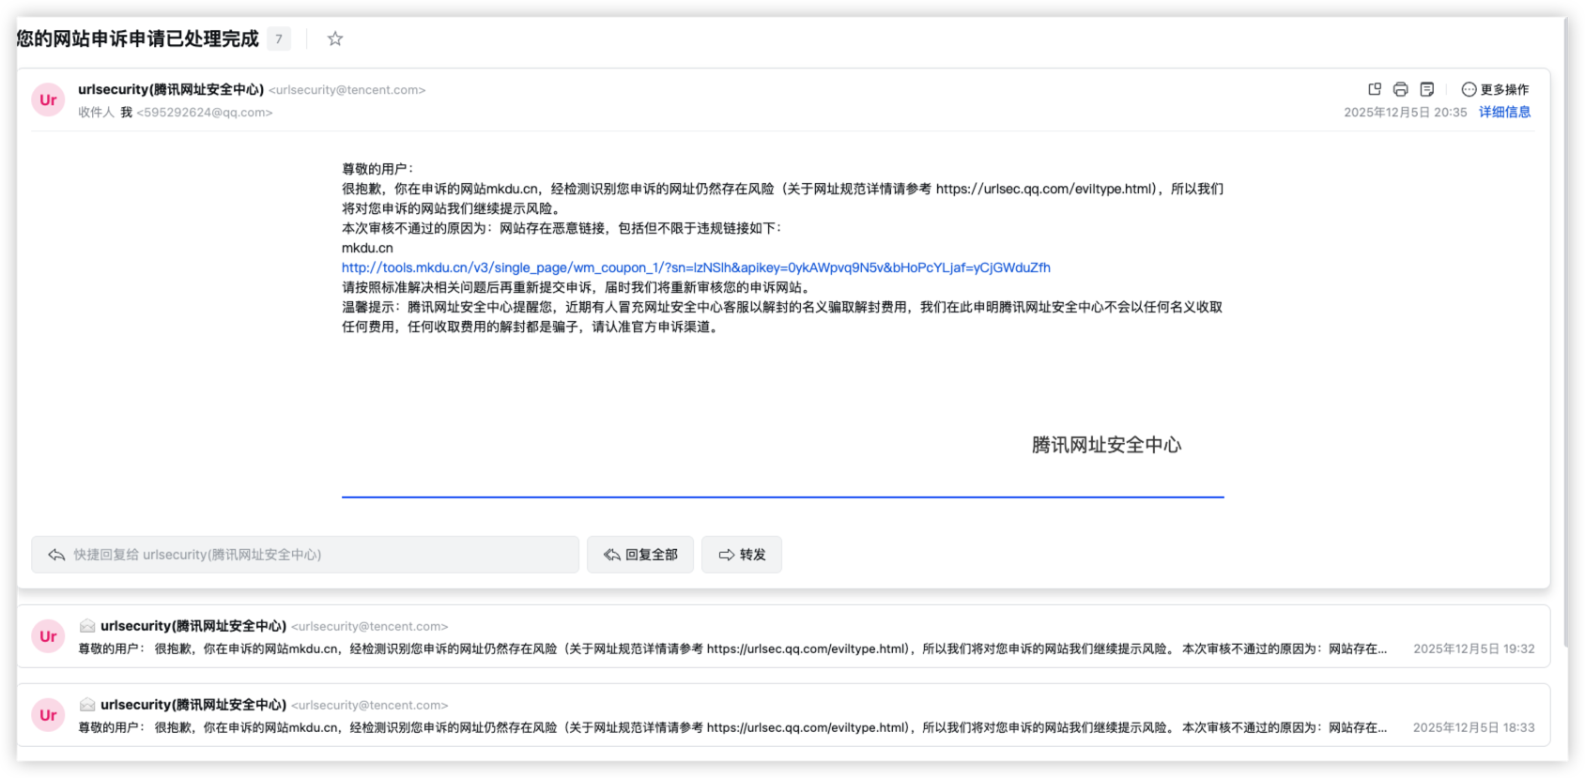Click the note icon next to print
Screen dimensions: 1585x778
click(x=1427, y=89)
